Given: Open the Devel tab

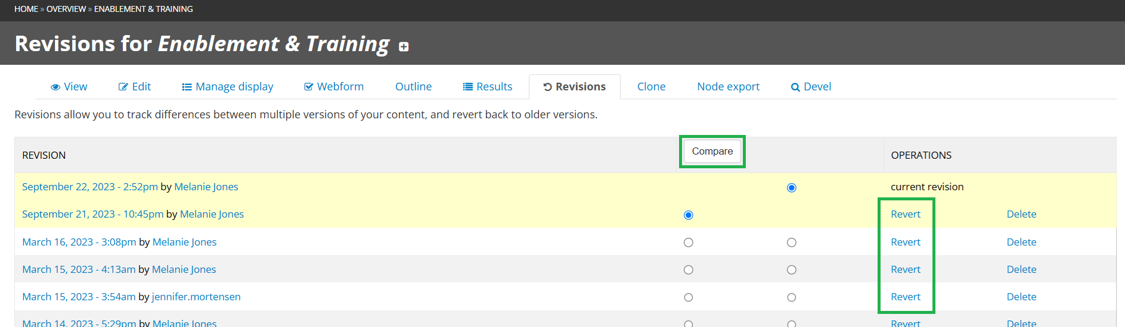Looking at the screenshot, I should click(x=811, y=87).
